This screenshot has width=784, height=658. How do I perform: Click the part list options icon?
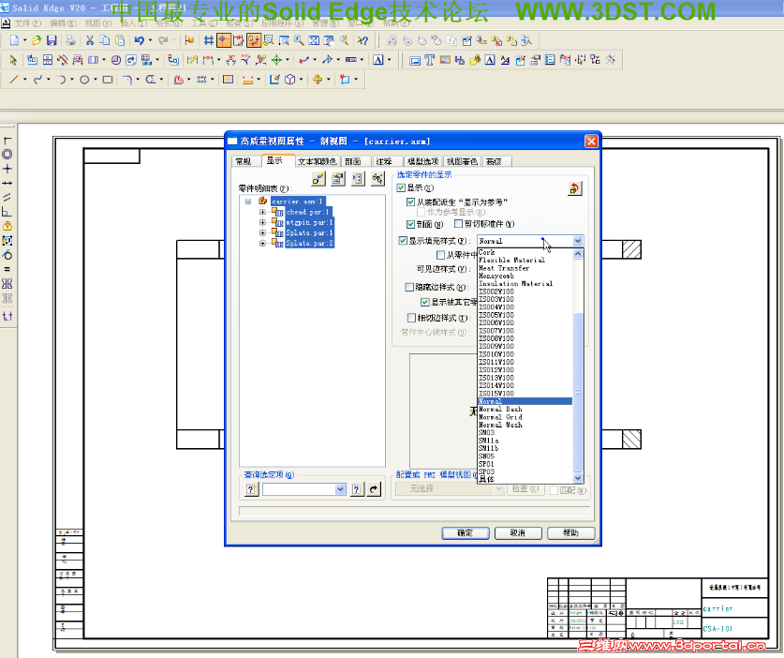pyautogui.click(x=358, y=179)
